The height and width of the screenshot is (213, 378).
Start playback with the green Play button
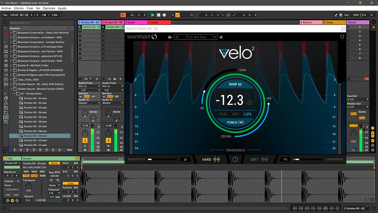point(153,15)
